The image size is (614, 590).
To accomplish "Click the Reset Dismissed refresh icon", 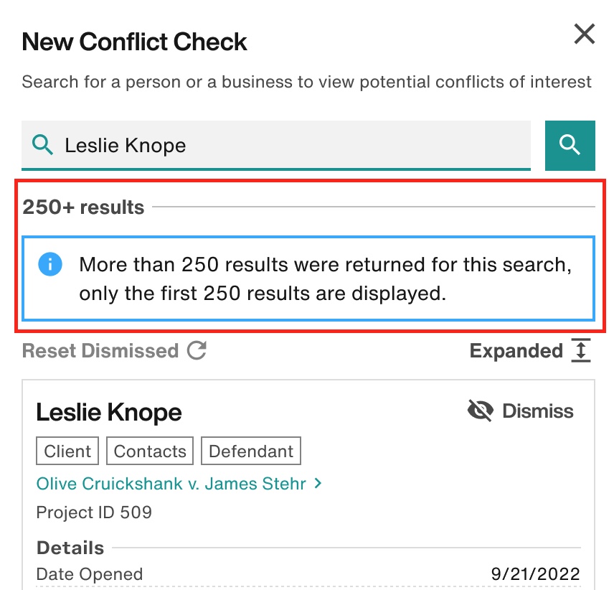I will (197, 350).
